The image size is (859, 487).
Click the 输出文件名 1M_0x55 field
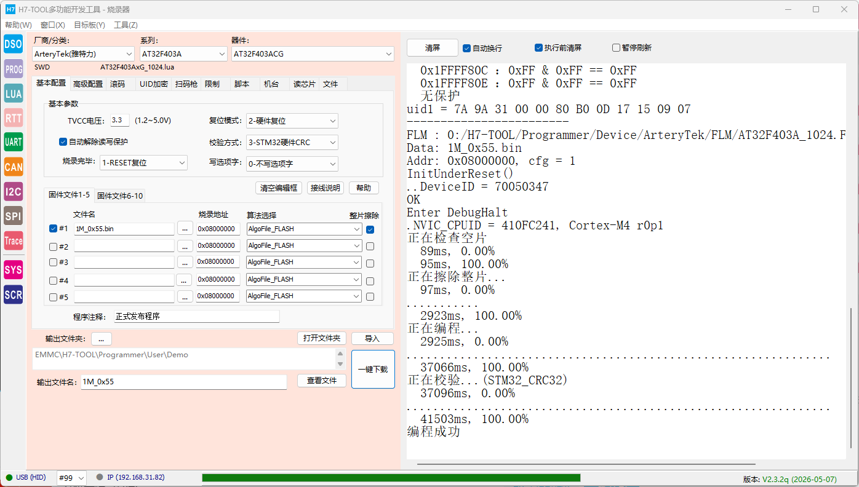184,382
